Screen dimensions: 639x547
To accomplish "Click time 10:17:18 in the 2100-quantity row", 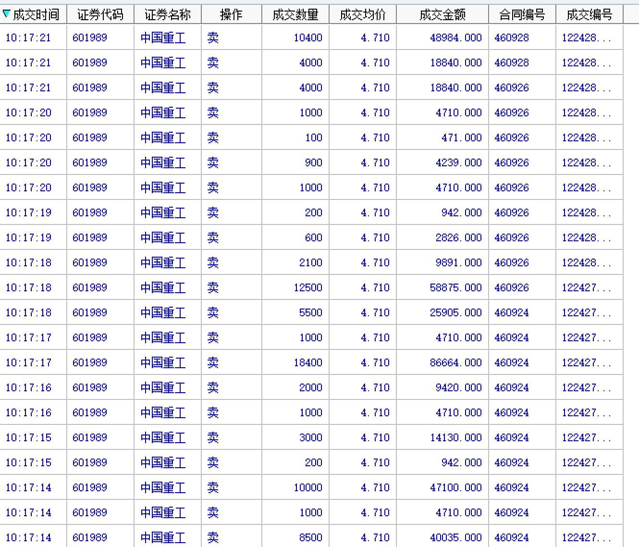I will [28, 262].
